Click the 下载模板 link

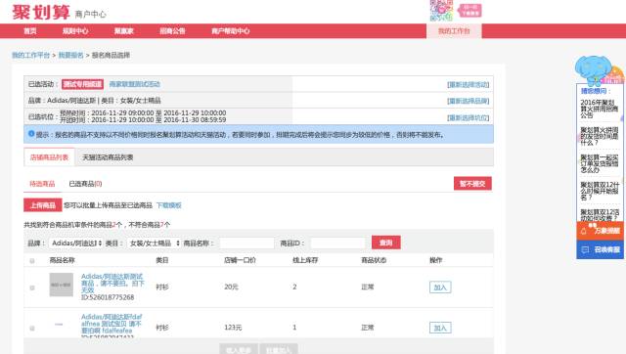click(x=169, y=205)
